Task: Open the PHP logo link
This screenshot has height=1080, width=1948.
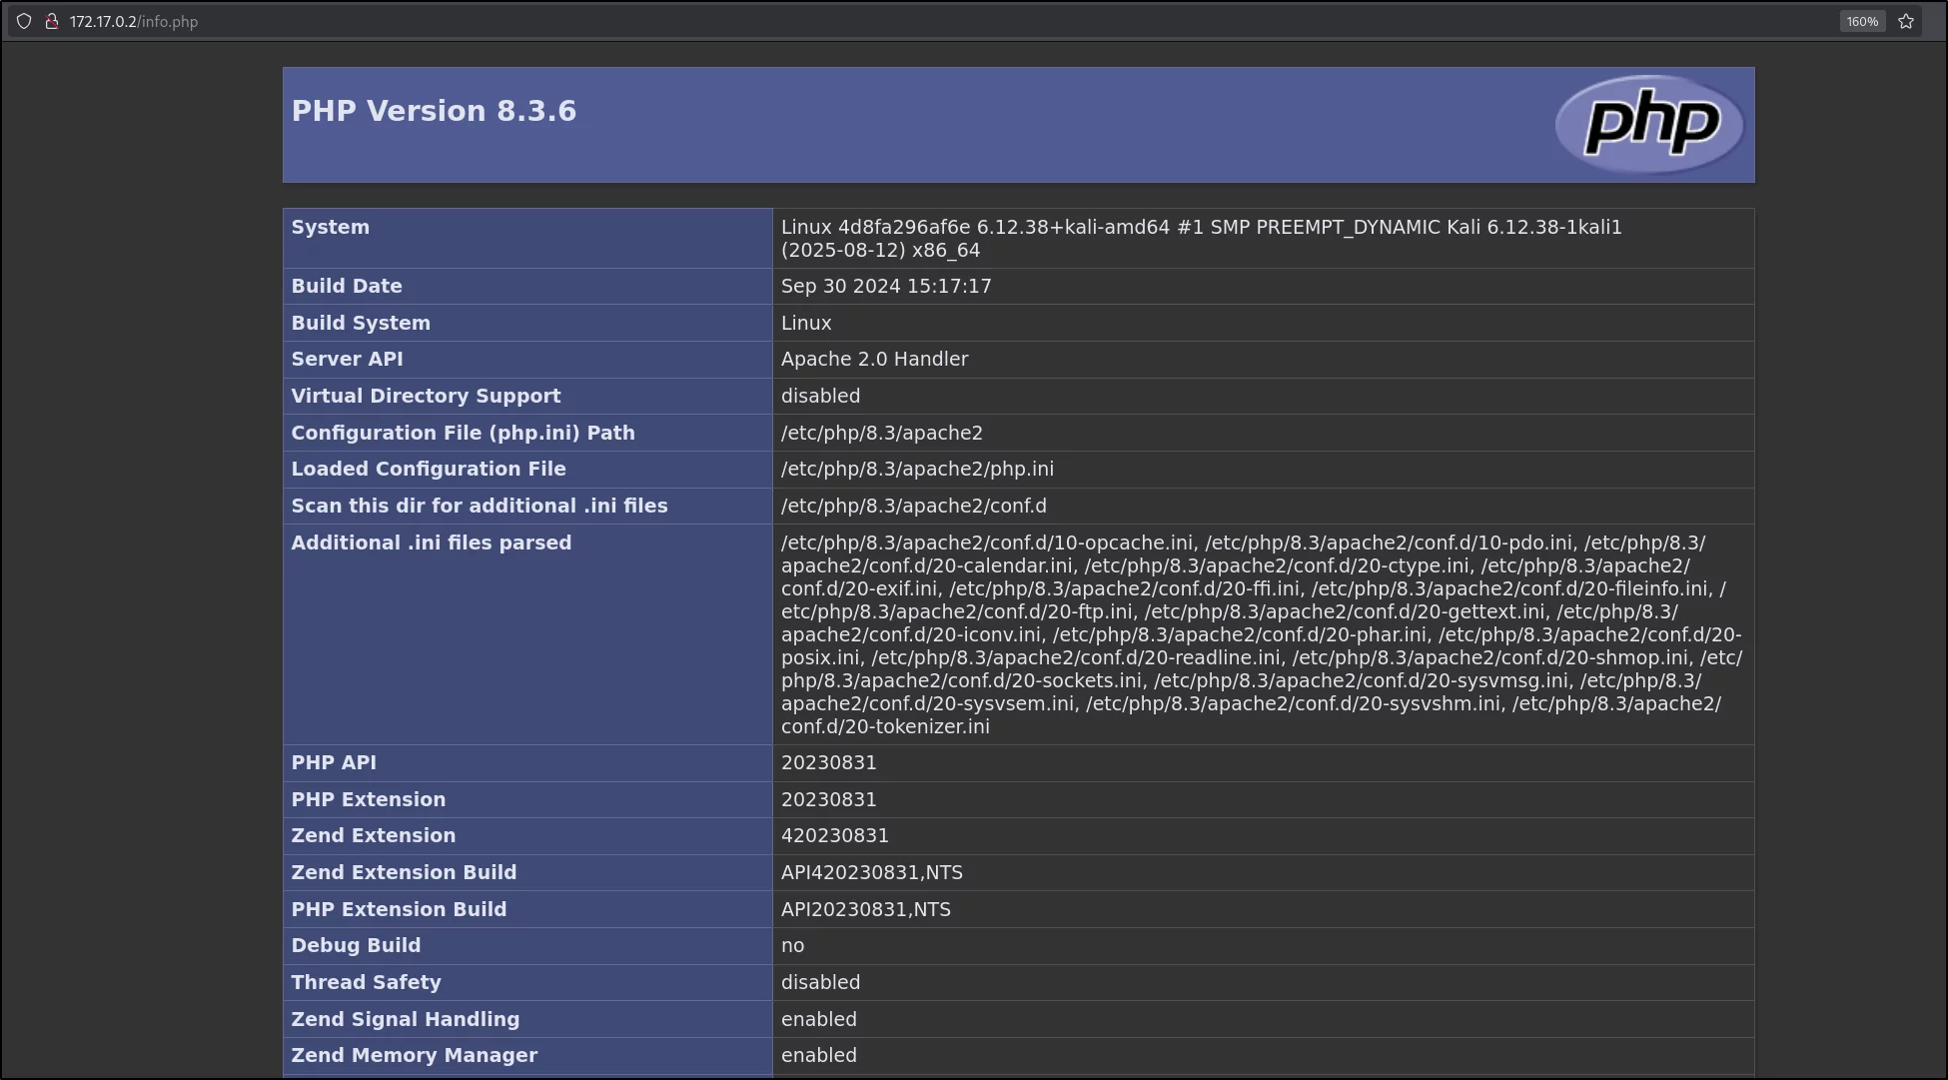Action: click(1649, 124)
